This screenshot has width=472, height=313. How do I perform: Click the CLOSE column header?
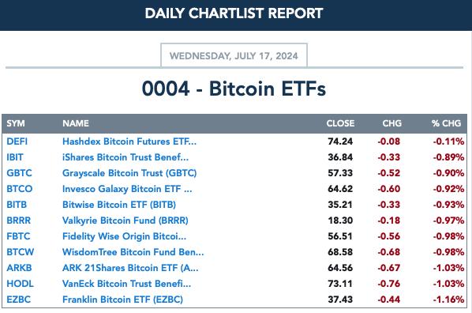point(340,123)
